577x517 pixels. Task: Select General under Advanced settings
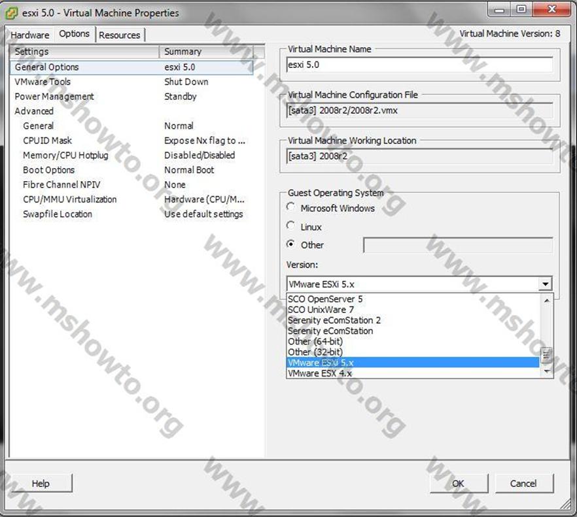[x=131, y=125]
